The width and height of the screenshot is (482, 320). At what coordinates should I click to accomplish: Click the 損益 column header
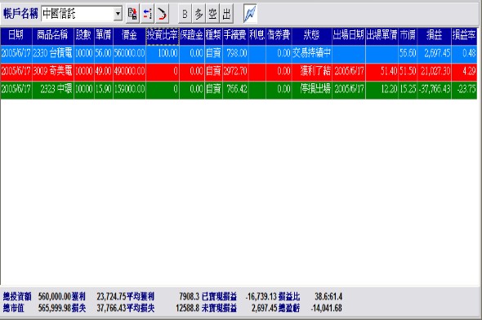(x=434, y=36)
